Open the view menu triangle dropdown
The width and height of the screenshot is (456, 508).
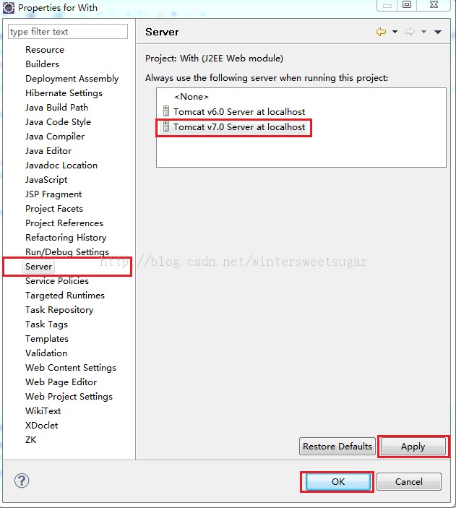coord(438,32)
